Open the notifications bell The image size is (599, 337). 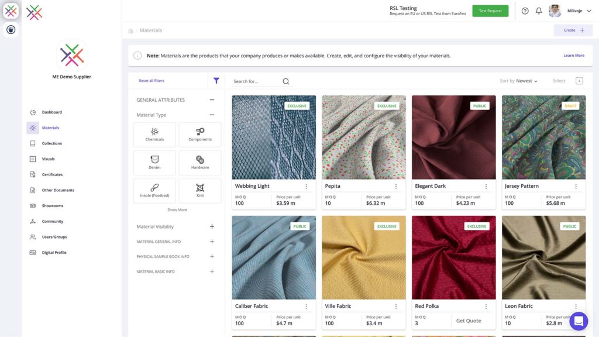538,10
